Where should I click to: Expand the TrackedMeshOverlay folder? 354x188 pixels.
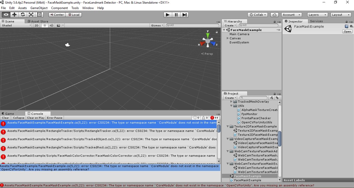pyautogui.click(x=231, y=102)
